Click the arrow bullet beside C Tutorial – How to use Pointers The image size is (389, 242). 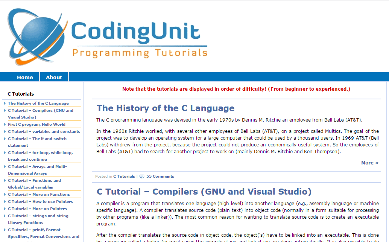coord(5,202)
